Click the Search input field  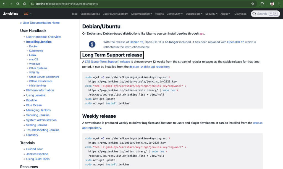265,14
